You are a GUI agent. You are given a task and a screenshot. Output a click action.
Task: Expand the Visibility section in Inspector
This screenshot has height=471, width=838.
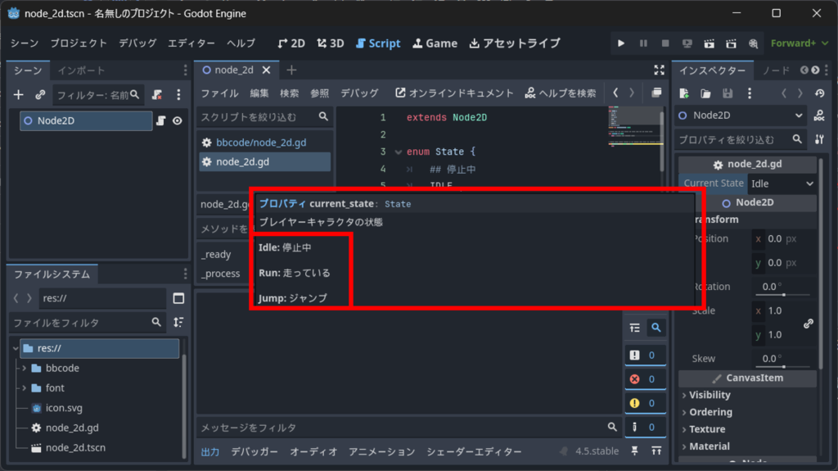[709, 395]
